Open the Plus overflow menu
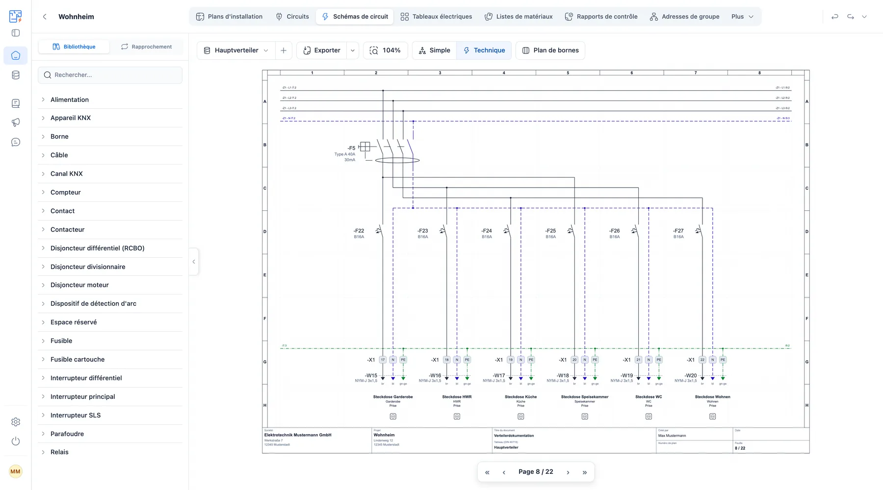The image size is (883, 490). [x=743, y=17]
